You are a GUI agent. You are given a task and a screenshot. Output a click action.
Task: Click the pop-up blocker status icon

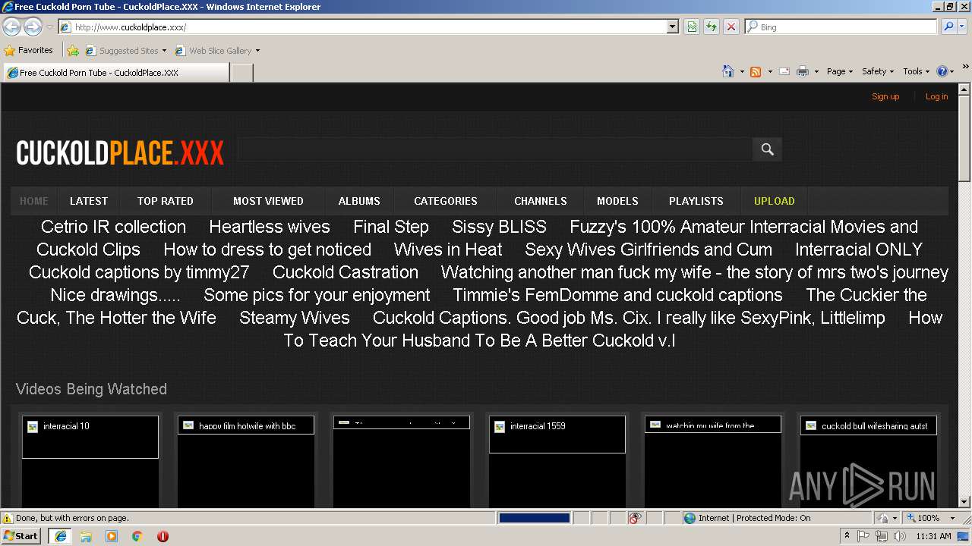[x=635, y=518]
